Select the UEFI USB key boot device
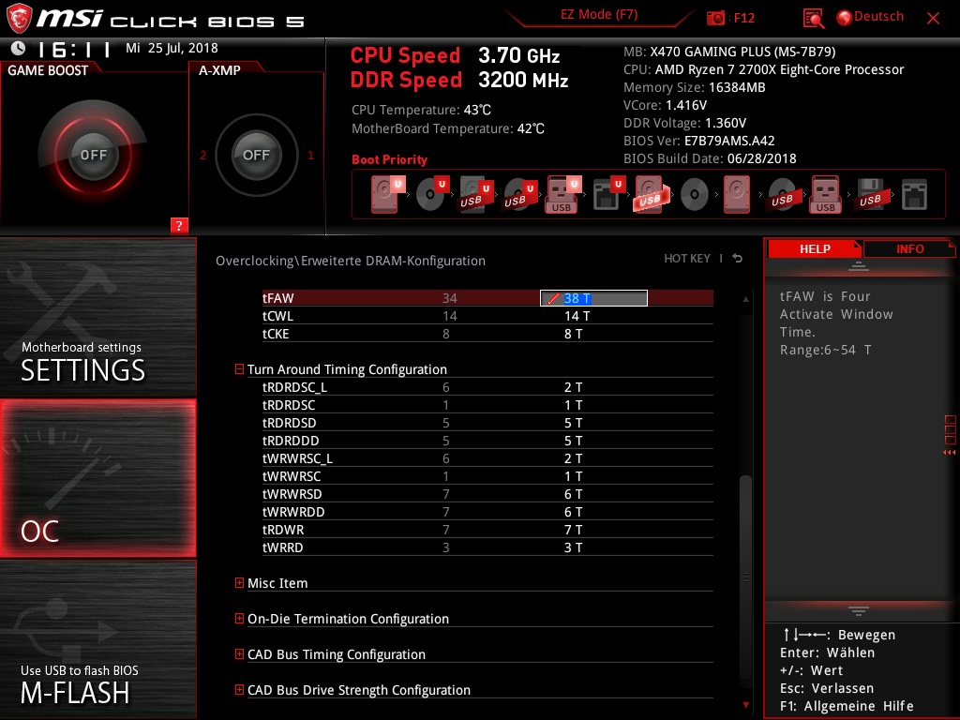 [562, 194]
